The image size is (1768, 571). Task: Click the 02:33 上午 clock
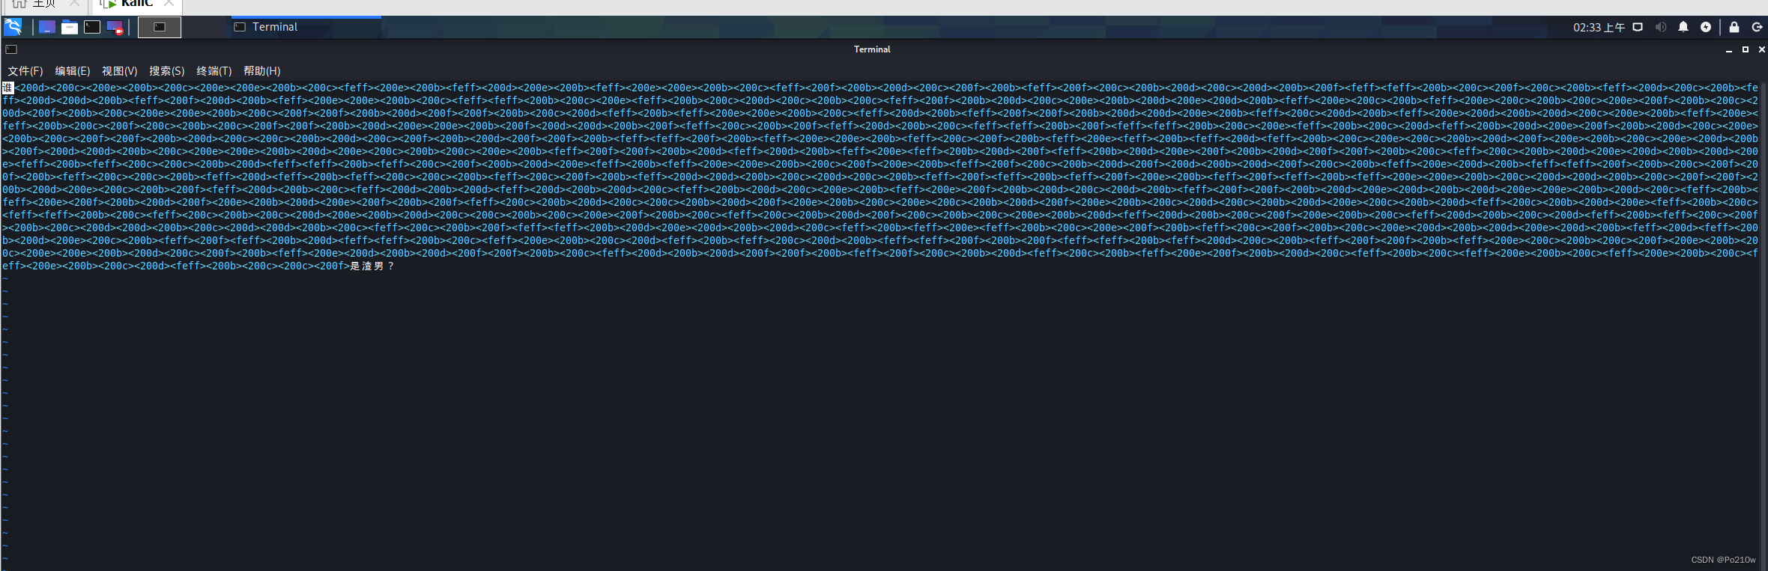pos(1599,27)
